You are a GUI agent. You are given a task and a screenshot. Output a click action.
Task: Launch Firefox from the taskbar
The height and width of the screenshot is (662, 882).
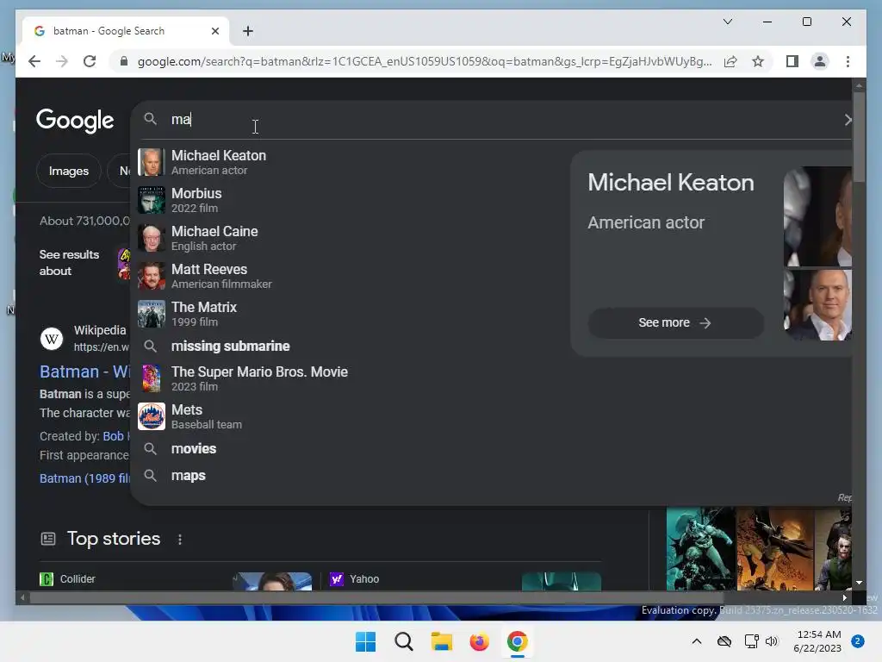click(x=479, y=641)
